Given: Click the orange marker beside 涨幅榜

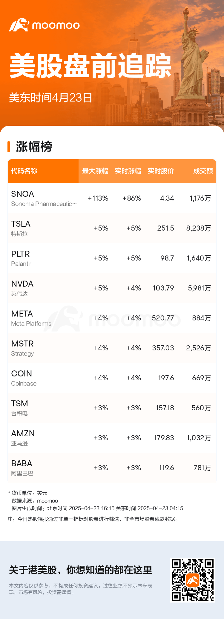Looking at the screenshot, I should coord(9,147).
